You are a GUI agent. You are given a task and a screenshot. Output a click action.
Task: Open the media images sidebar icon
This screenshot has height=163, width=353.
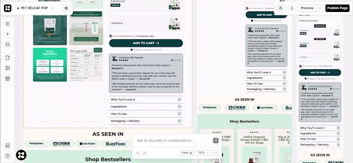8,68
